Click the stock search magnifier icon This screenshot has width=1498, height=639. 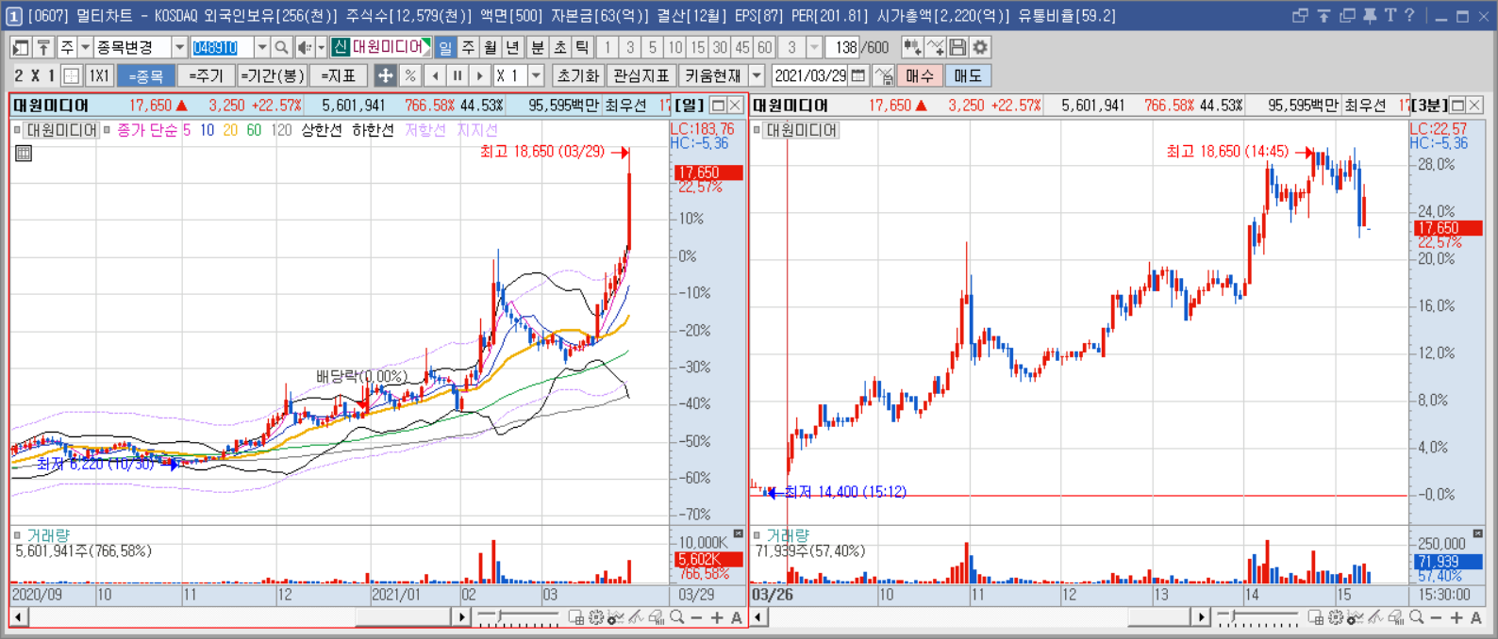coord(281,47)
